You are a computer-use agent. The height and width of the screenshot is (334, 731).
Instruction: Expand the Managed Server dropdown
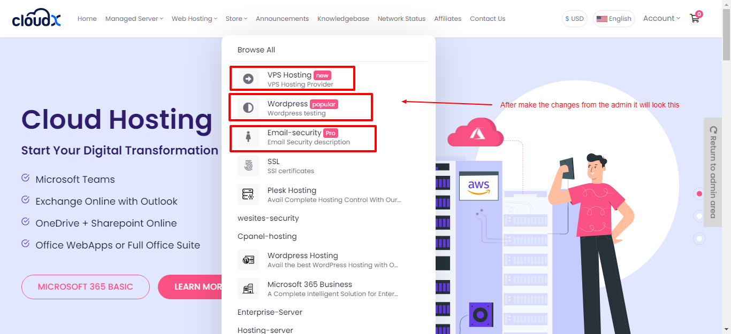[x=134, y=19]
